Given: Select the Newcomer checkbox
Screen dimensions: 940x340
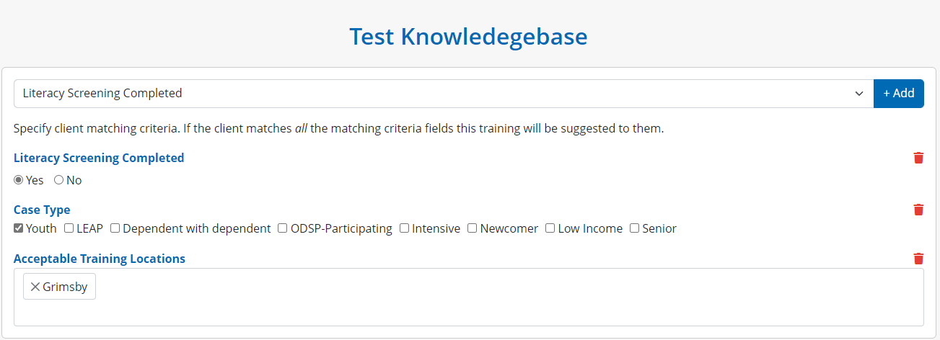Looking at the screenshot, I should coord(473,228).
